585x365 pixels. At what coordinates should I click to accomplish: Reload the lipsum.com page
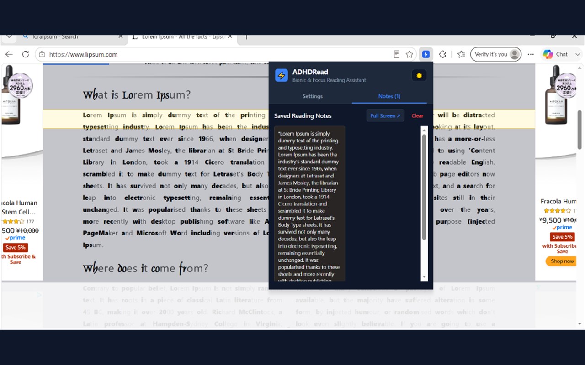point(26,54)
